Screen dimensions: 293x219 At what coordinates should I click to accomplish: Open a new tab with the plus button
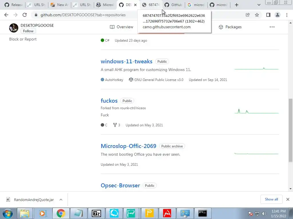237,5
